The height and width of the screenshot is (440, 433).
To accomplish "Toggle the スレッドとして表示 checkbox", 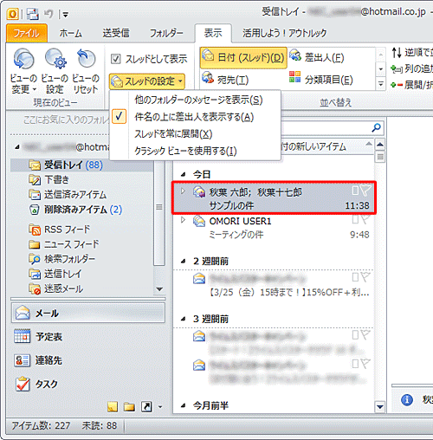I will point(116,59).
